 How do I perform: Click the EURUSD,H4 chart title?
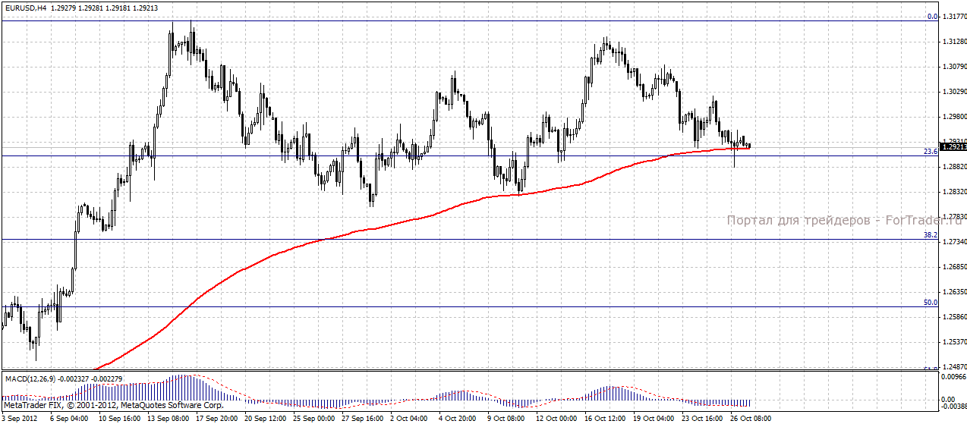26,8
